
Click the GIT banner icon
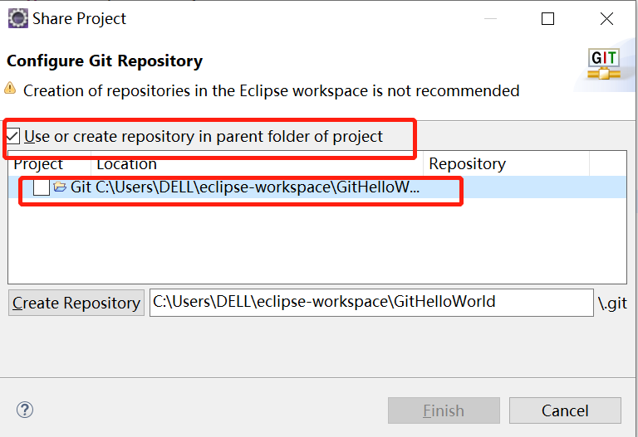coord(604,64)
